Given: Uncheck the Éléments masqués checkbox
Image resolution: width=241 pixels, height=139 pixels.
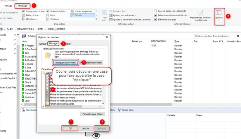Looking at the screenshot, I should point(155,19).
